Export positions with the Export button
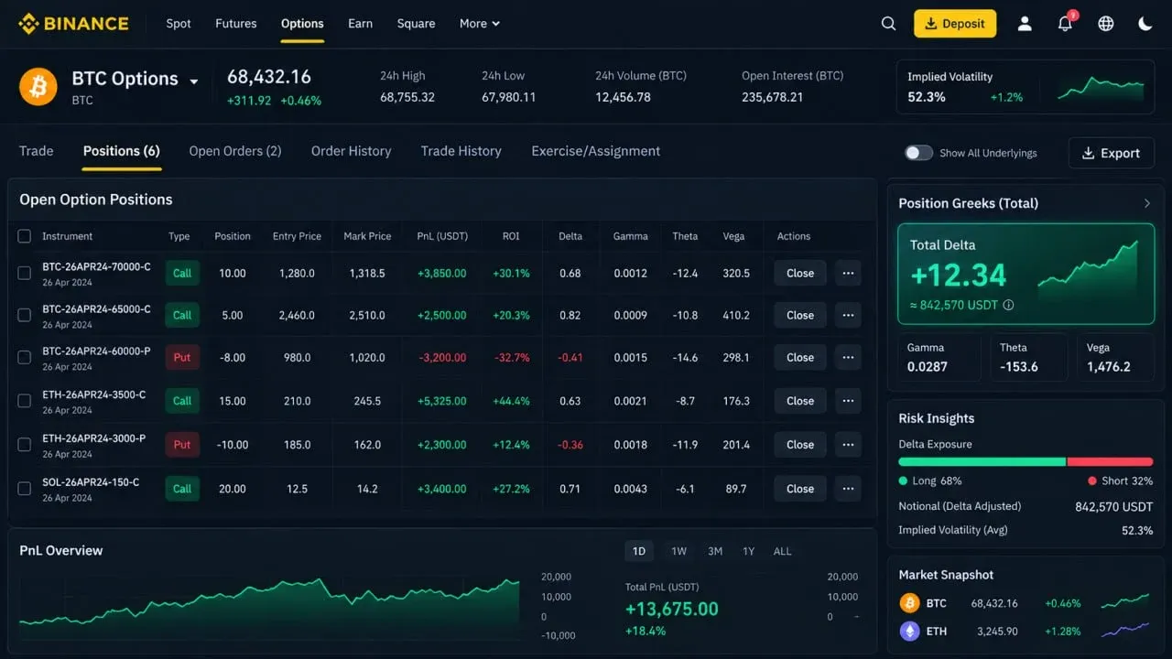The height and width of the screenshot is (659, 1172). [x=1112, y=153]
